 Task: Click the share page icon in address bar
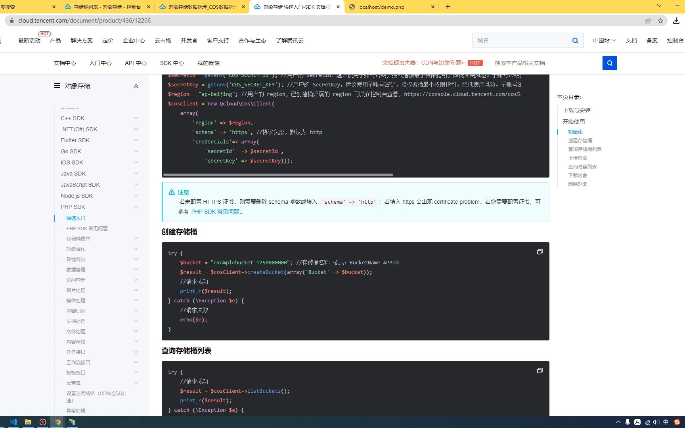coord(648,21)
